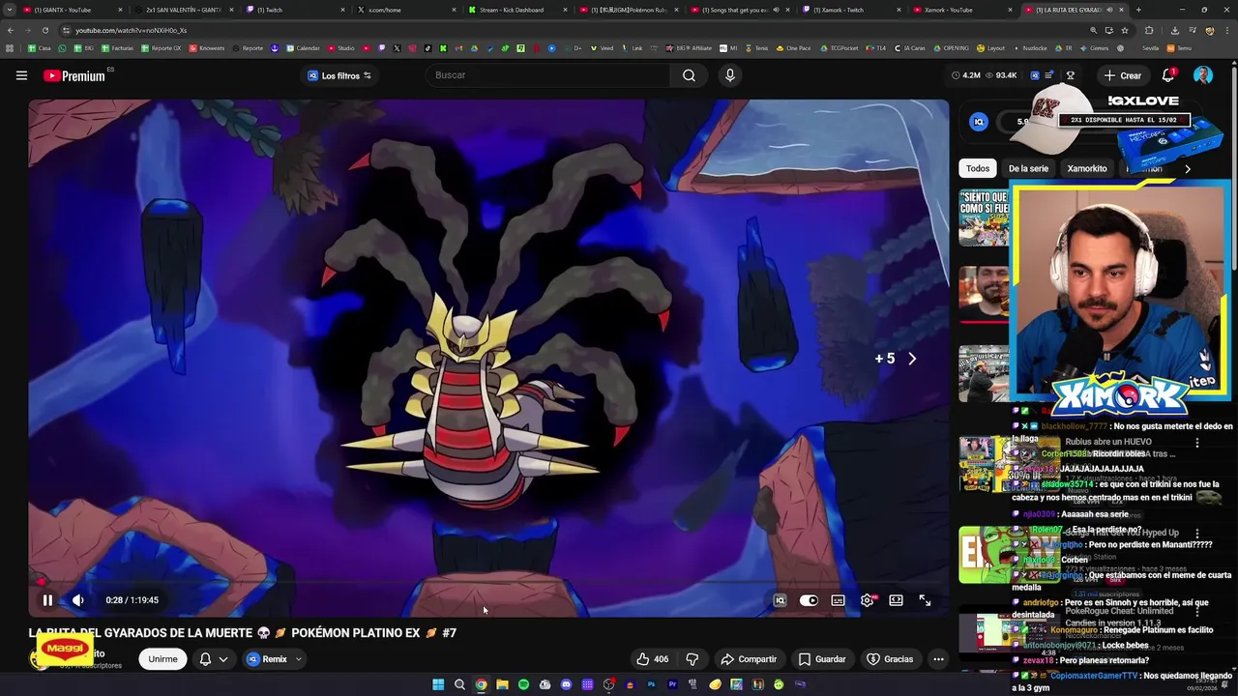Click Compartir share button

tap(749, 659)
